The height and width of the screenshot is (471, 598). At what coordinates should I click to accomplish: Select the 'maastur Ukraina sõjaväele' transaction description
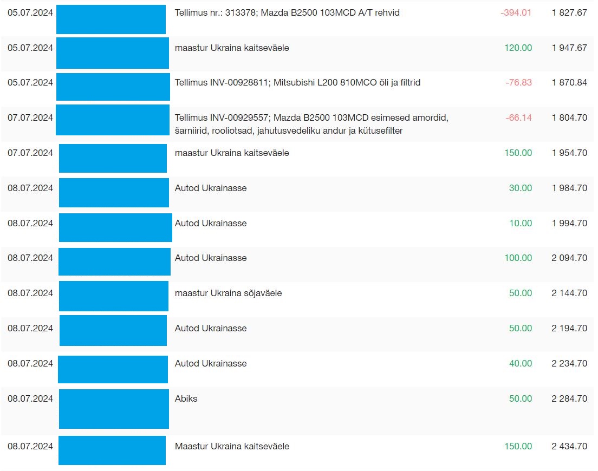228,293
